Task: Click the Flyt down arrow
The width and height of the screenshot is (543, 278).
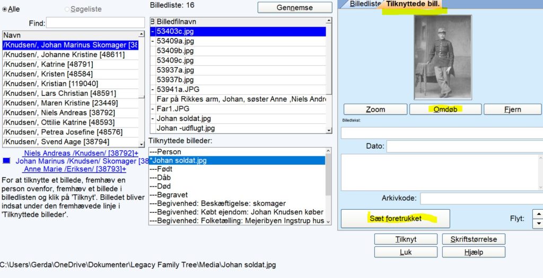Action: tap(538, 223)
